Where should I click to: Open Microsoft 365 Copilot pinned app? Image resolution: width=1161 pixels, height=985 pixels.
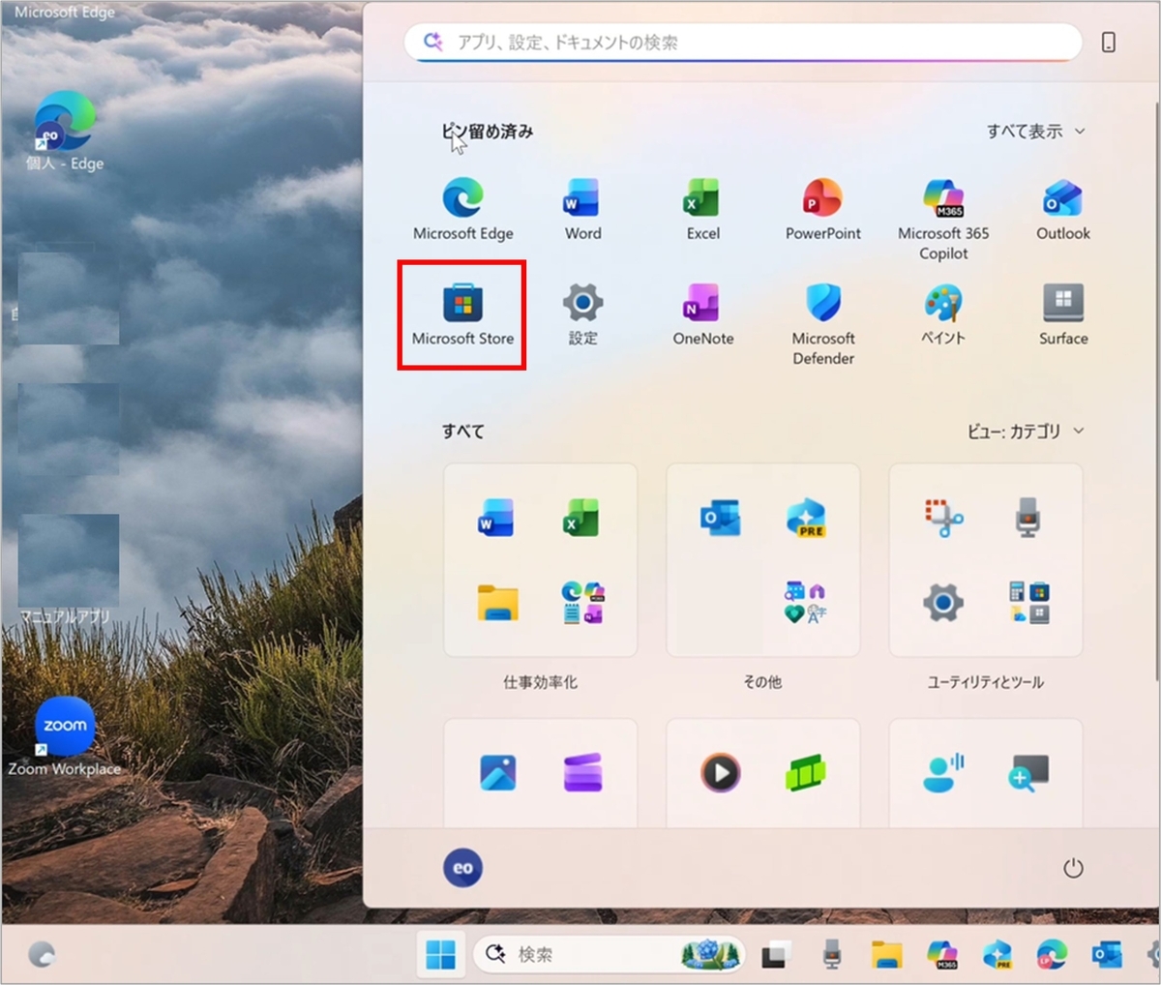pyautogui.click(x=943, y=219)
